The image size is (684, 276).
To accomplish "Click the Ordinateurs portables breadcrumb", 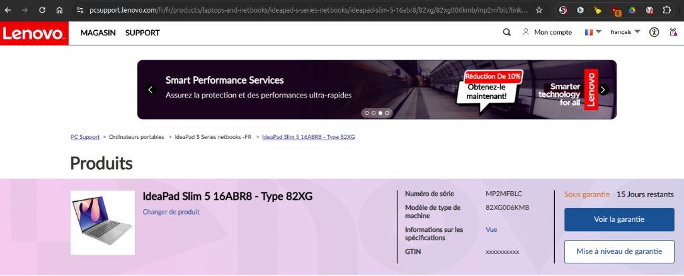I will pos(136,137).
